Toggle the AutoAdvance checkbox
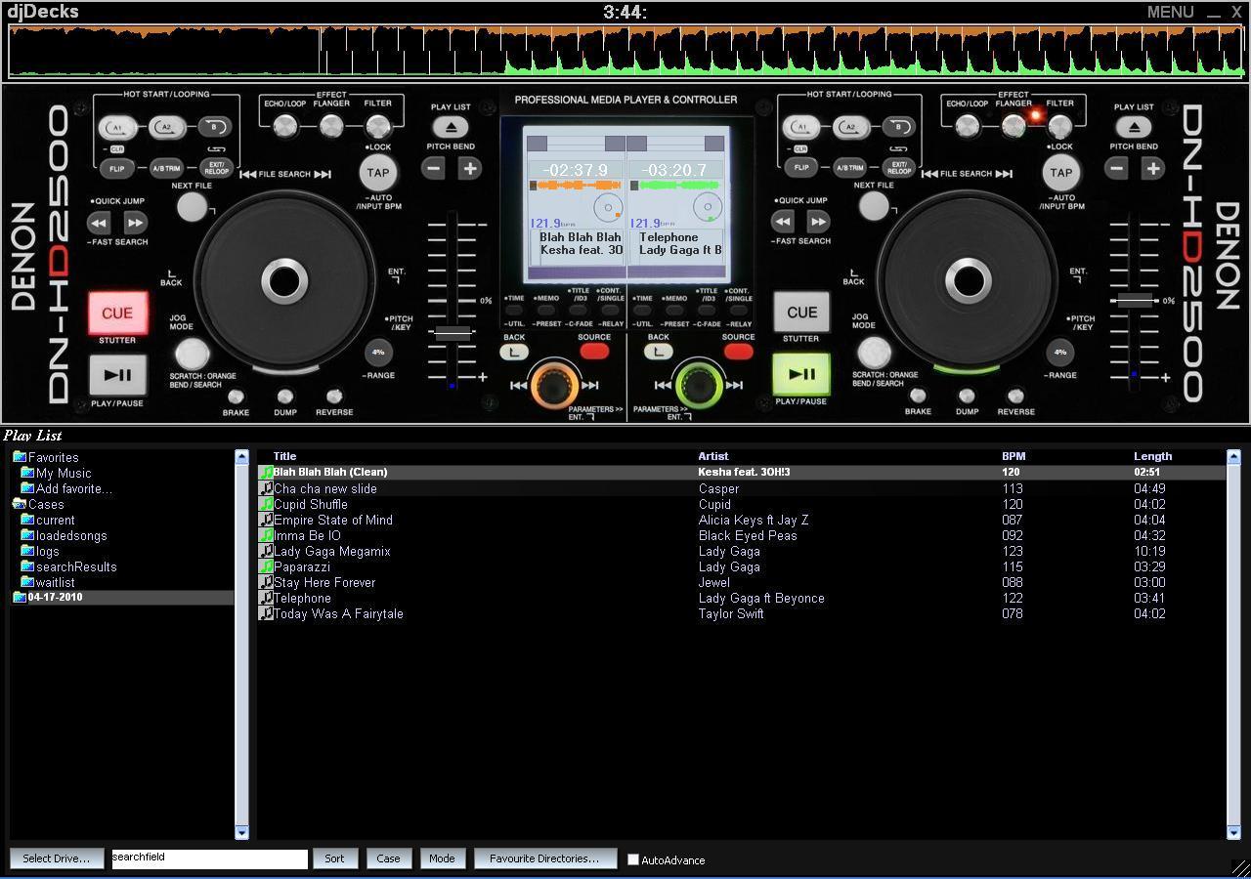The width and height of the screenshot is (1251, 879). coord(633,859)
